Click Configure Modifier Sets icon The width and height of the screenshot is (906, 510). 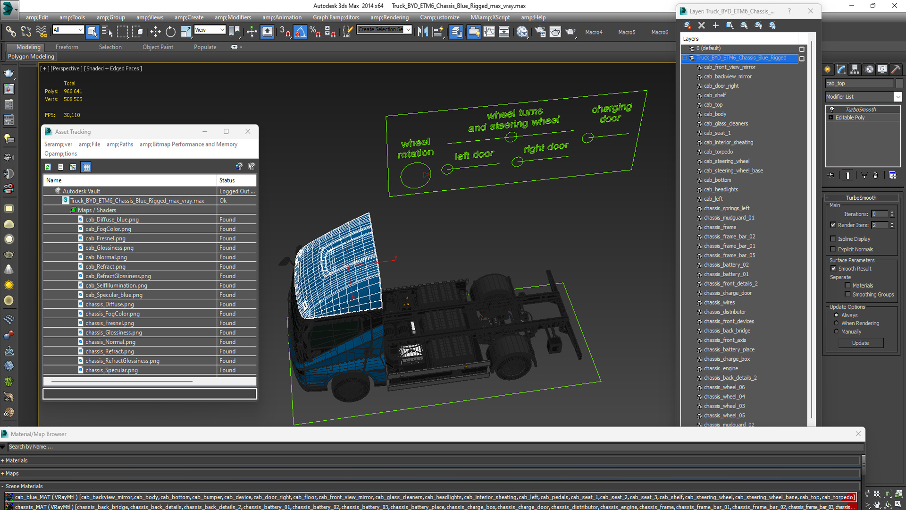[892, 175]
